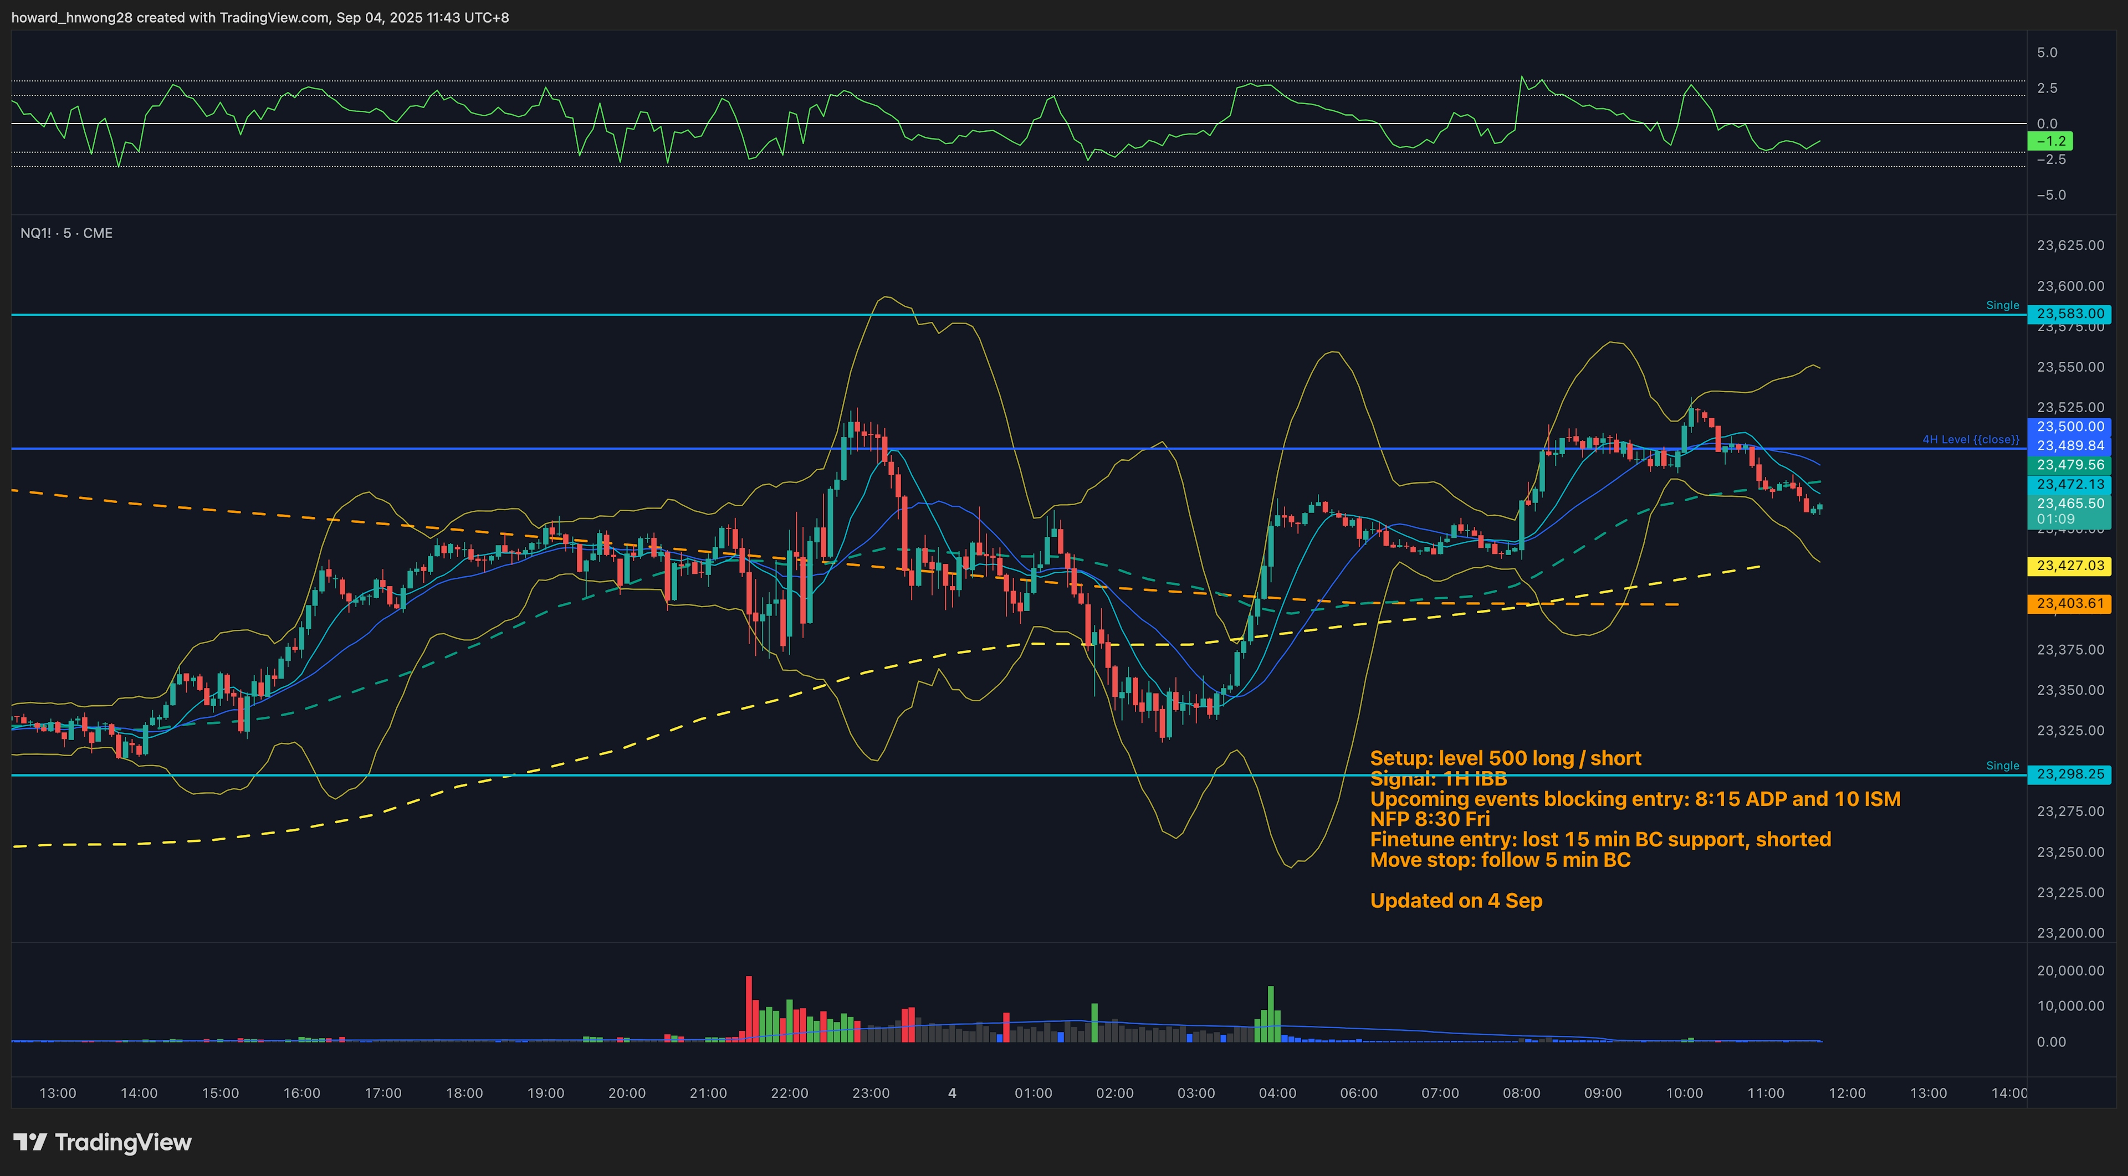
Task: Click the 04:00 time axis label
Action: click(1277, 1092)
